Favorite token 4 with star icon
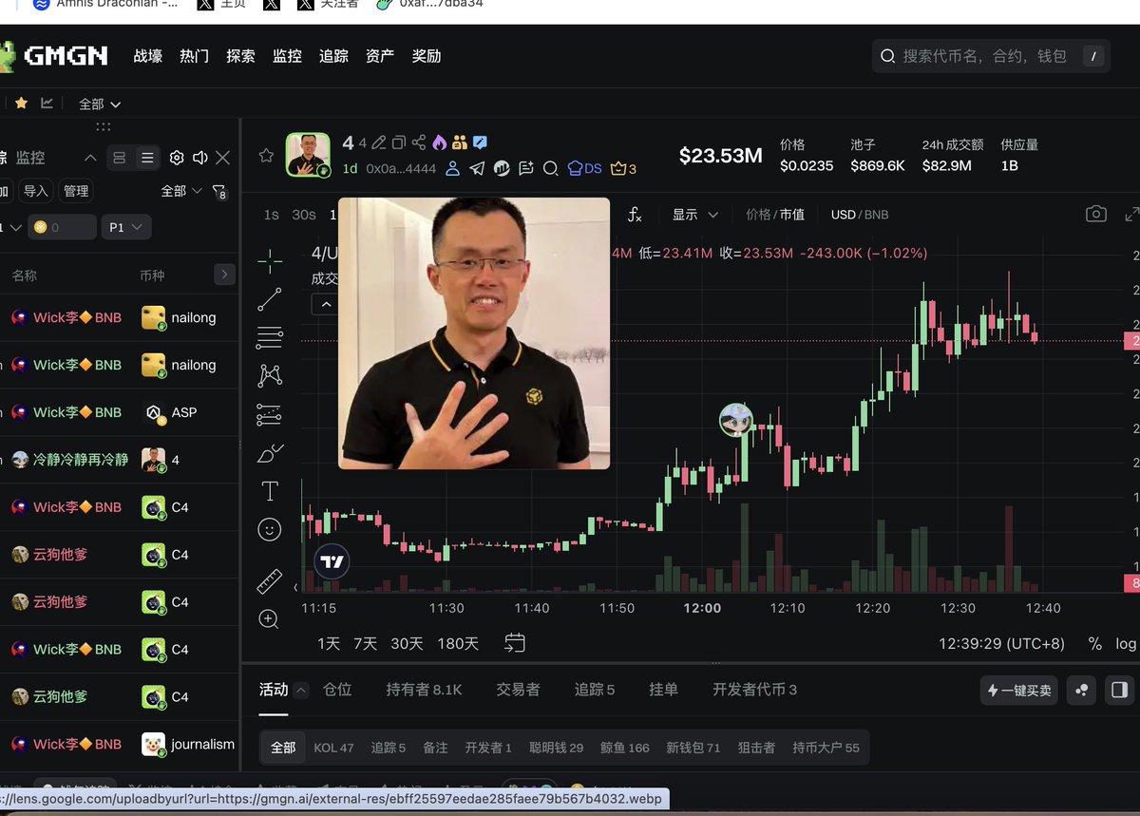Image resolution: width=1140 pixels, height=816 pixels. point(266,155)
